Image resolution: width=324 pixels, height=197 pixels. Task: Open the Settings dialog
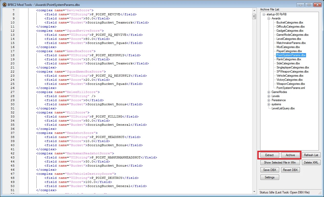pos(269,177)
